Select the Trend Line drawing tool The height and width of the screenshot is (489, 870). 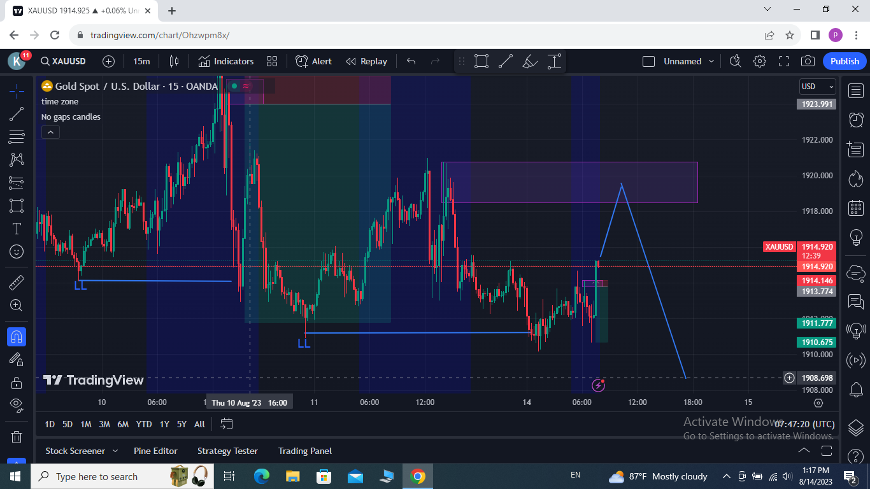point(17,114)
